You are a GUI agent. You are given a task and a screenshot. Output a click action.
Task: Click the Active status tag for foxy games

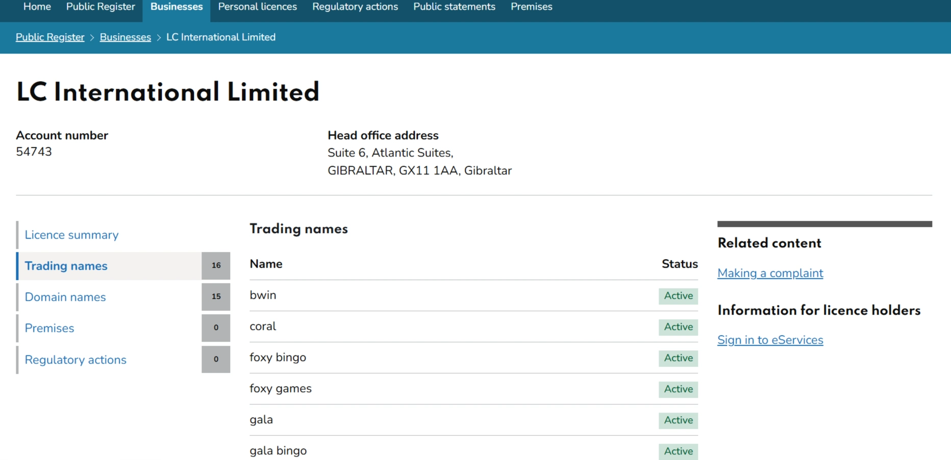(678, 390)
